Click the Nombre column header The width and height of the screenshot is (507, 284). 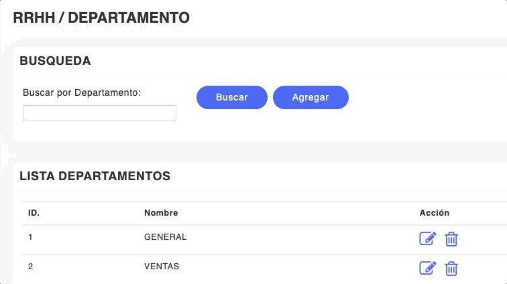[x=161, y=213]
